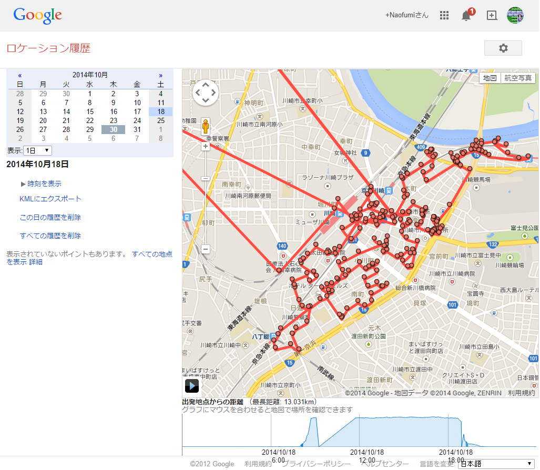540x470 pixels.
Task: Click この日の履歴を削除 link
Action: click(50, 217)
